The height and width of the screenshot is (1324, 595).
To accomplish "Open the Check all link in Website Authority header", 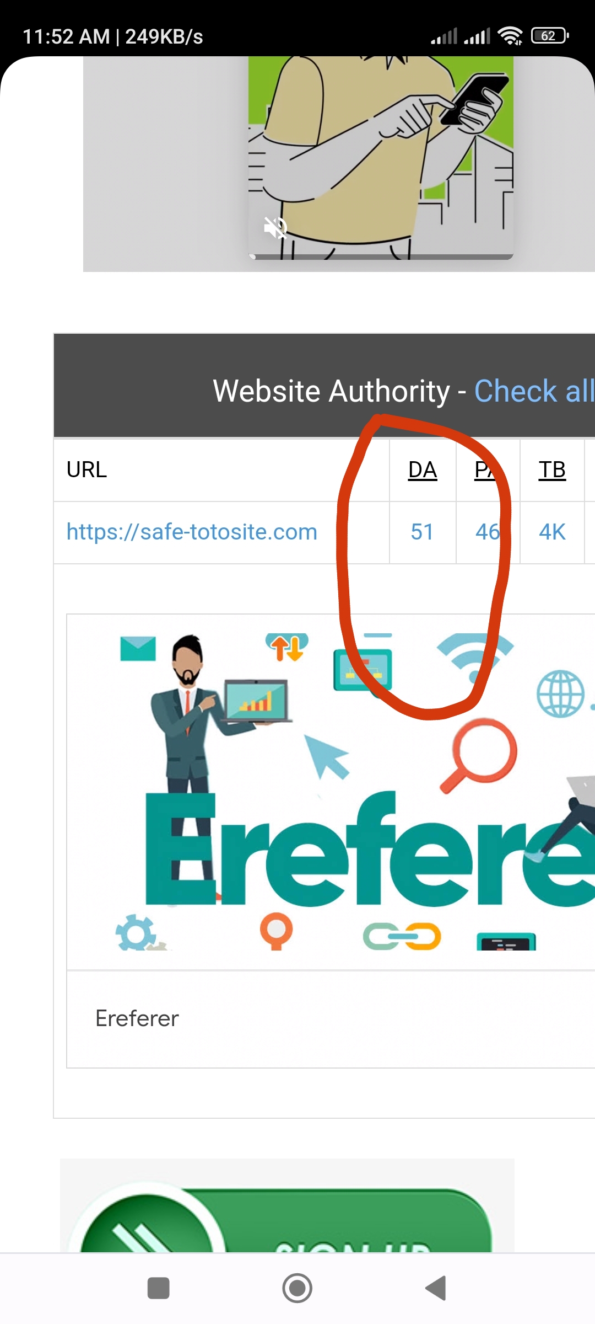I will (534, 391).
